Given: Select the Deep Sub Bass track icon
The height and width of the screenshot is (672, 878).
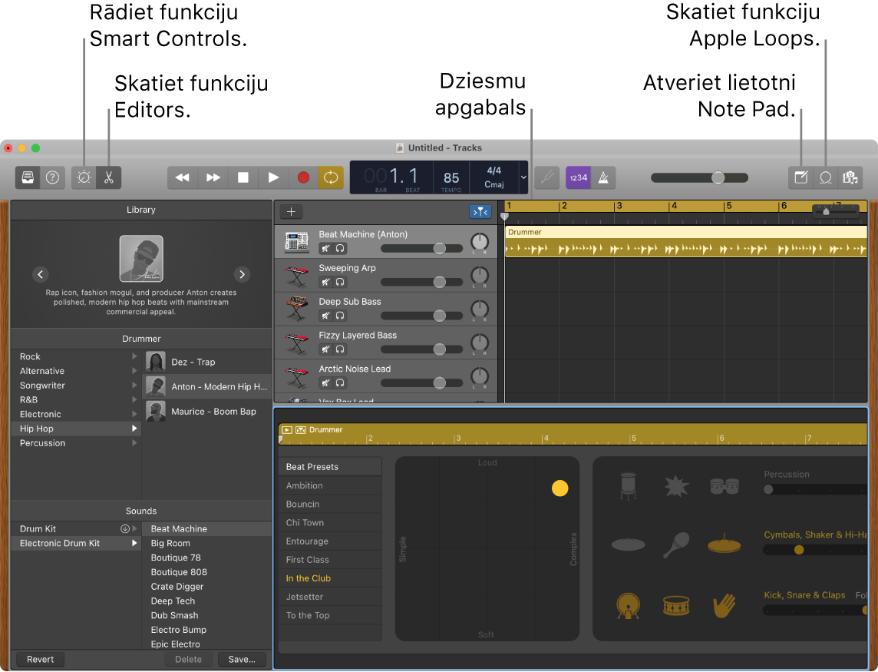Looking at the screenshot, I should click(x=297, y=309).
